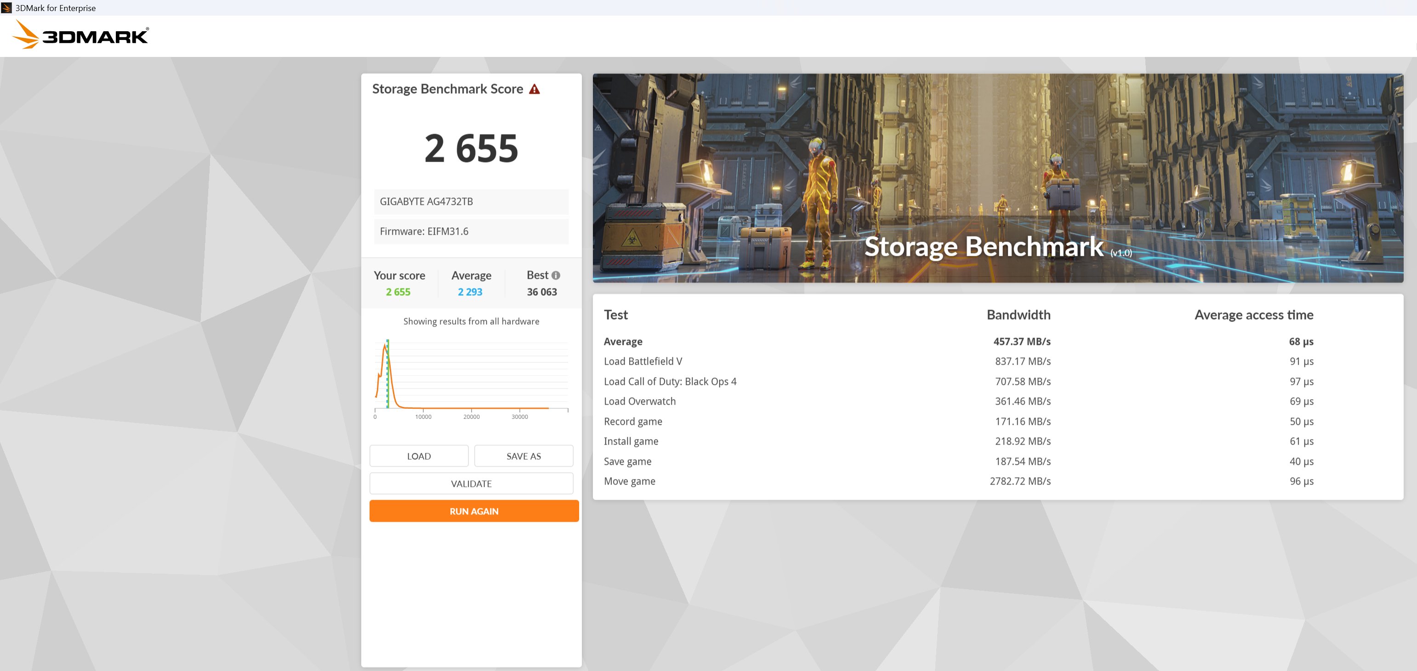The width and height of the screenshot is (1417, 671).
Task: Click the 3DMark title bar app icon
Action: click(x=6, y=8)
